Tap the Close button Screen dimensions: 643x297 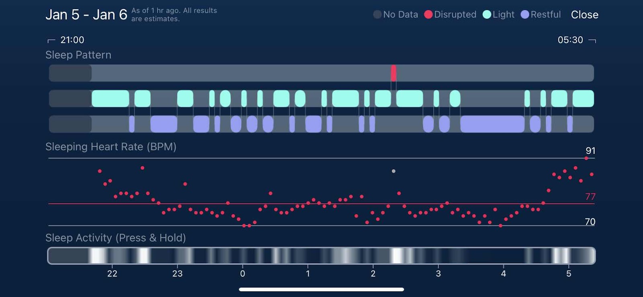click(584, 15)
